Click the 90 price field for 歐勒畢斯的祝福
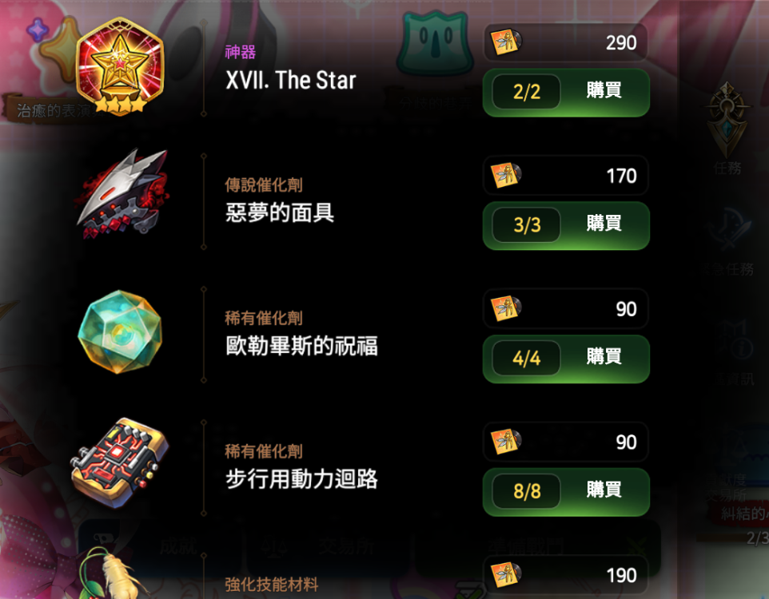Image resolution: width=769 pixels, height=599 pixels. [565, 308]
